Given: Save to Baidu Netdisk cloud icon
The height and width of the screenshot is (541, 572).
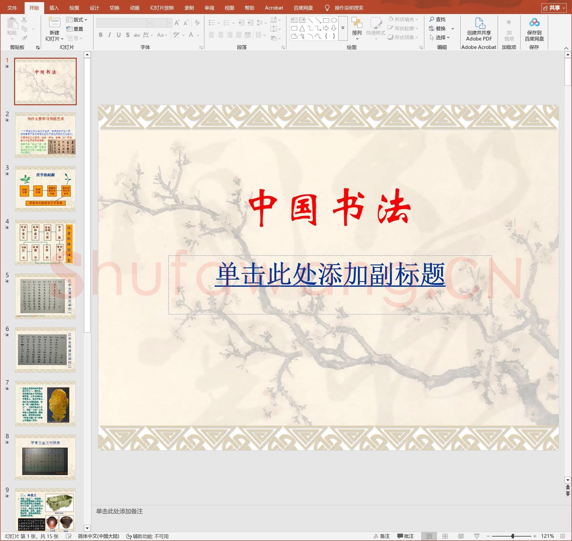Looking at the screenshot, I should point(534,22).
